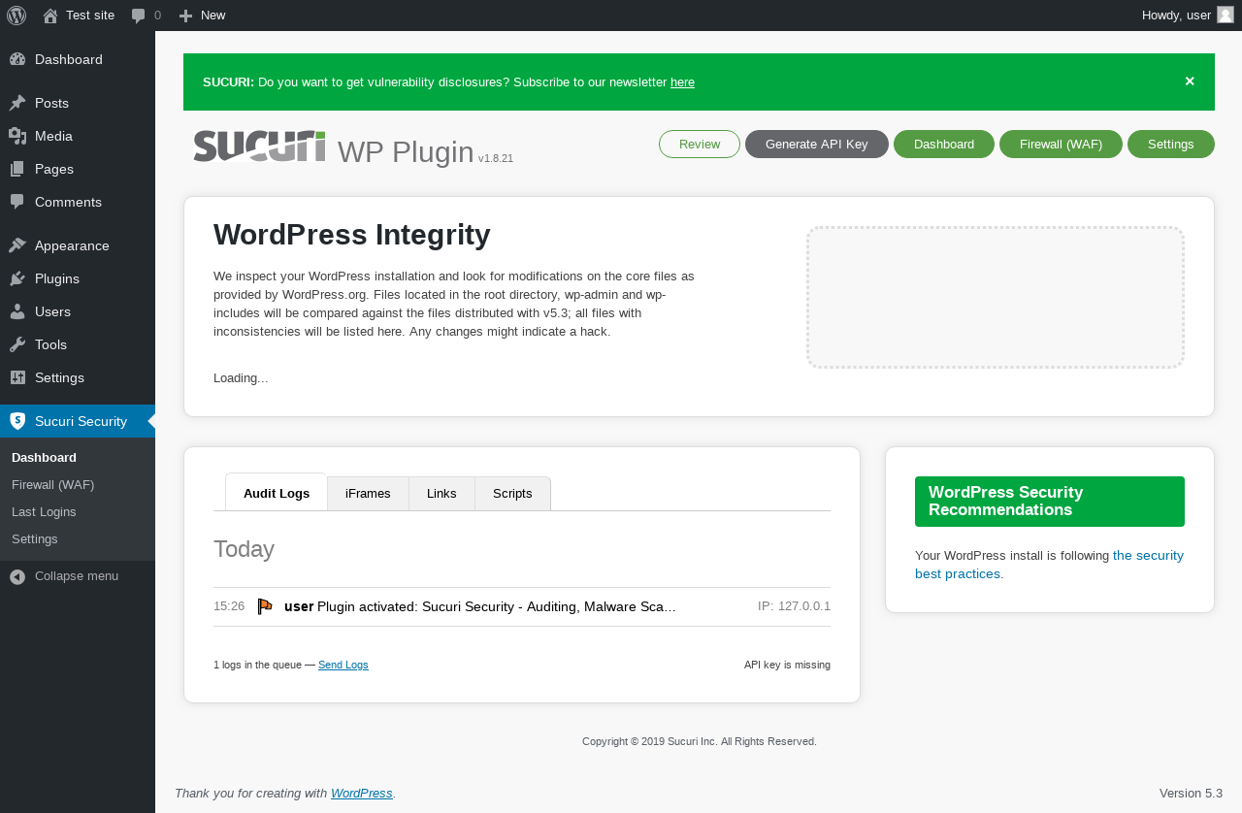The width and height of the screenshot is (1242, 813).
Task: Click the green Settings header button
Action: (x=1171, y=144)
